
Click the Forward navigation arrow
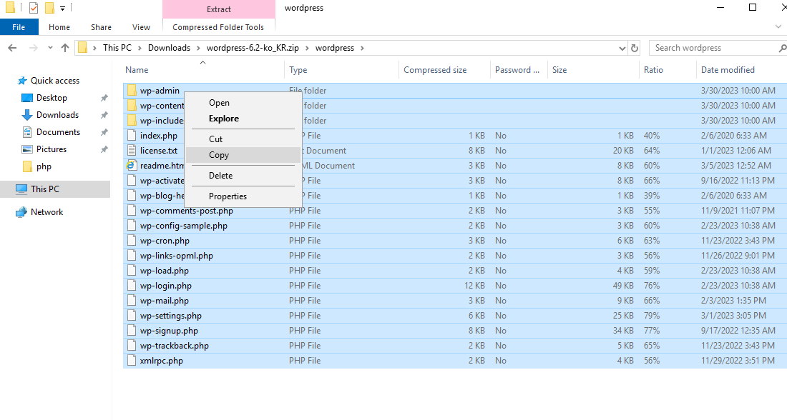tap(33, 48)
